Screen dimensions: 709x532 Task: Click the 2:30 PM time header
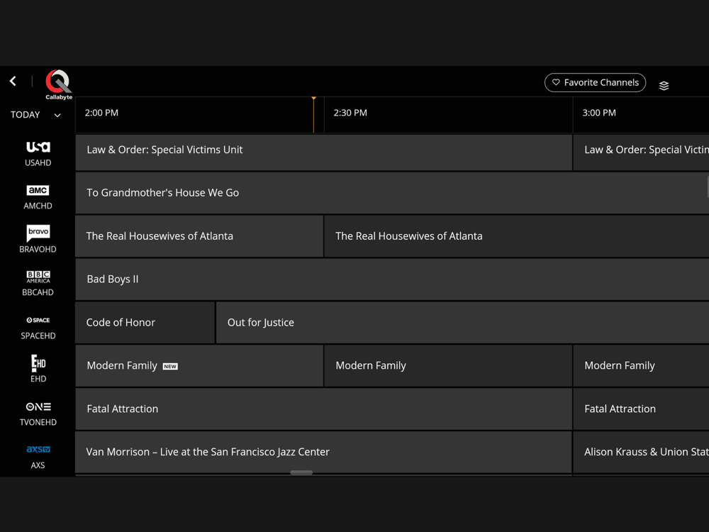(x=350, y=113)
